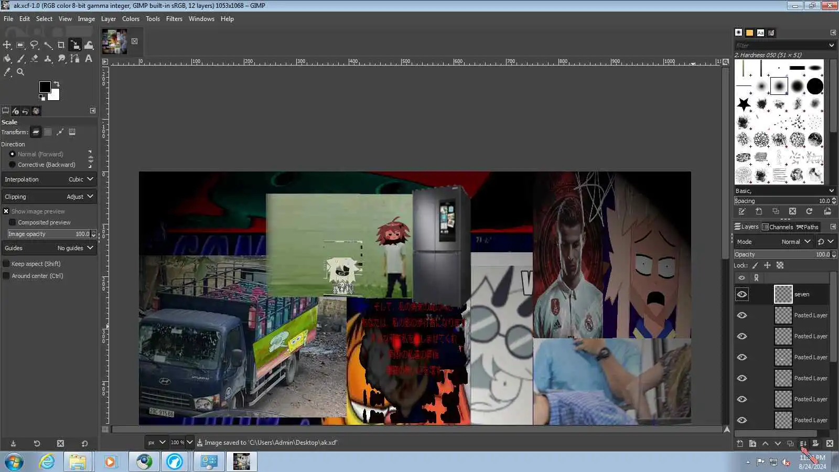The image size is (839, 472).
Task: Open the blend mode group switcher dropdown
Action: [825, 242]
